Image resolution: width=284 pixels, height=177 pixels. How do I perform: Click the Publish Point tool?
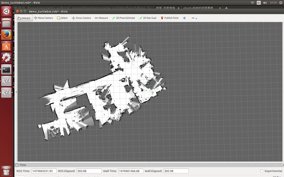(x=170, y=18)
